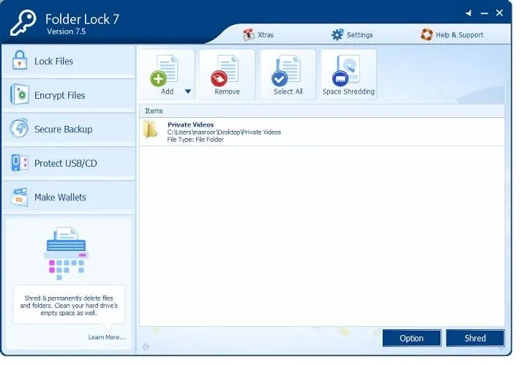Click the Settings gear icon

337,34
